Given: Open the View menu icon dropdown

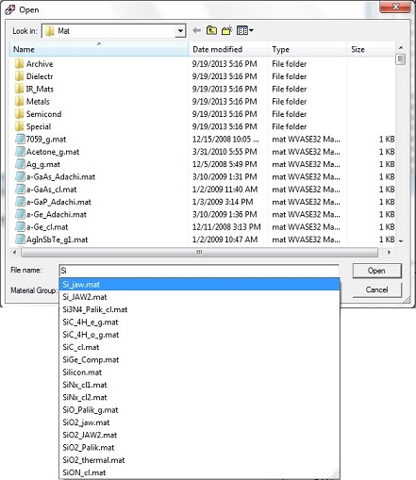Looking at the screenshot, I should click(x=245, y=30).
